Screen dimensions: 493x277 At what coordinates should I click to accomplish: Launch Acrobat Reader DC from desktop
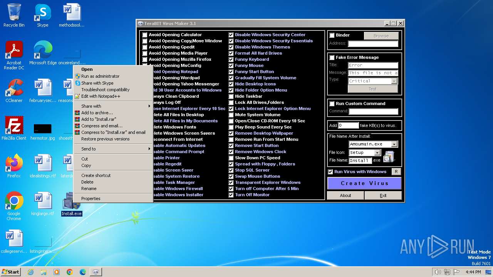pyautogui.click(x=14, y=55)
